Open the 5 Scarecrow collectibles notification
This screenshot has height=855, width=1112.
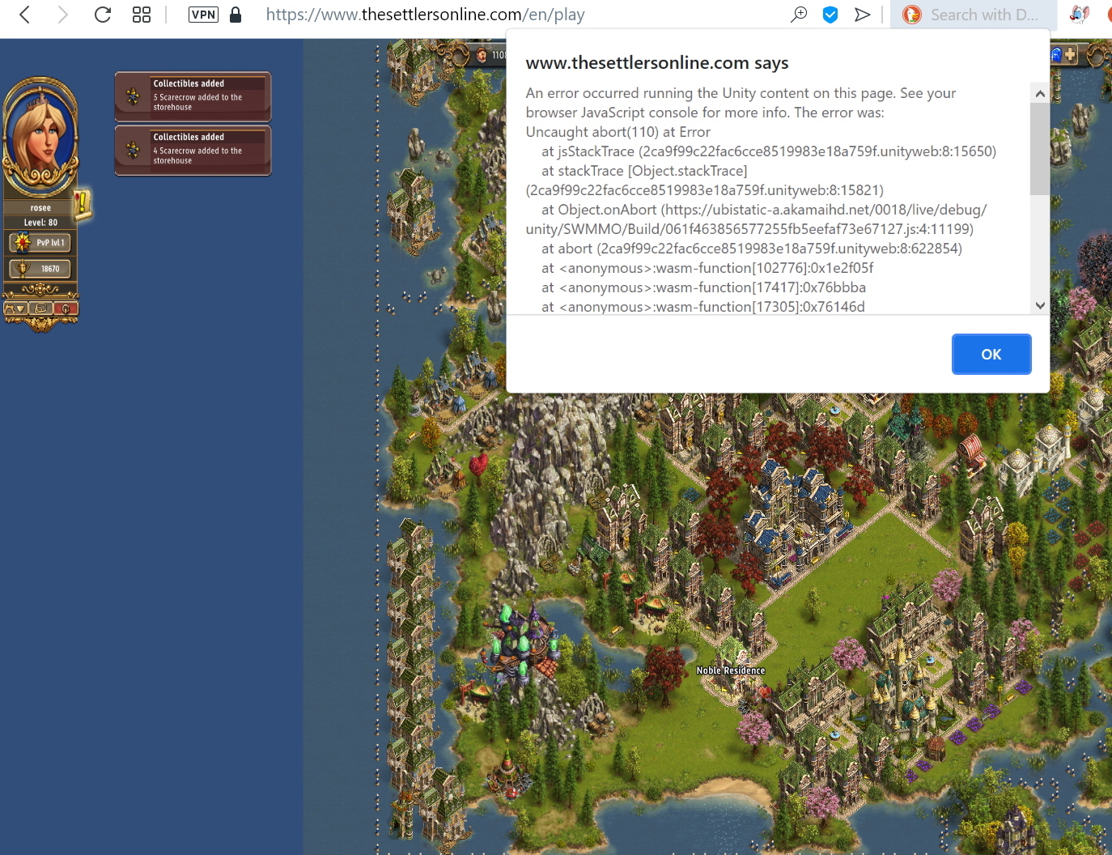coord(193,96)
